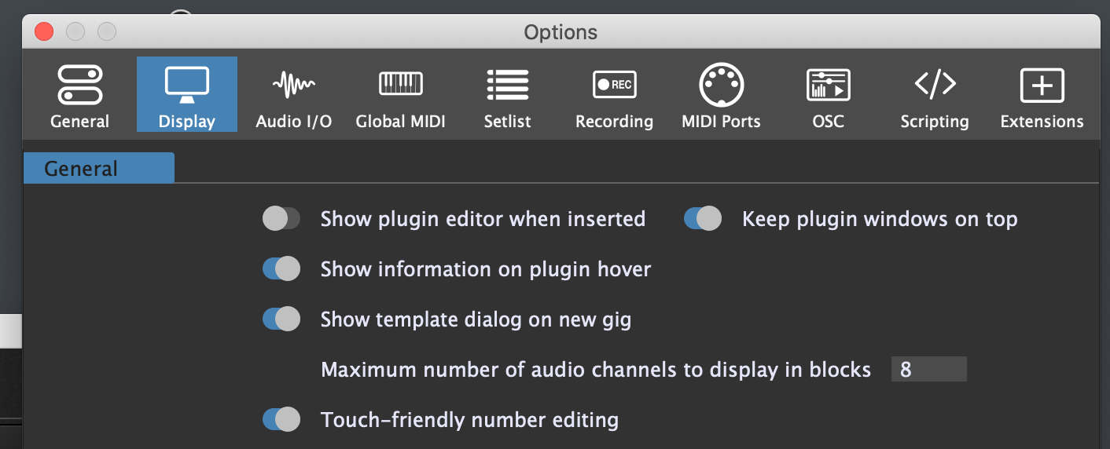Disable Keep plugin windows on top
Viewport: 1110px width, 449px height.
click(x=703, y=218)
